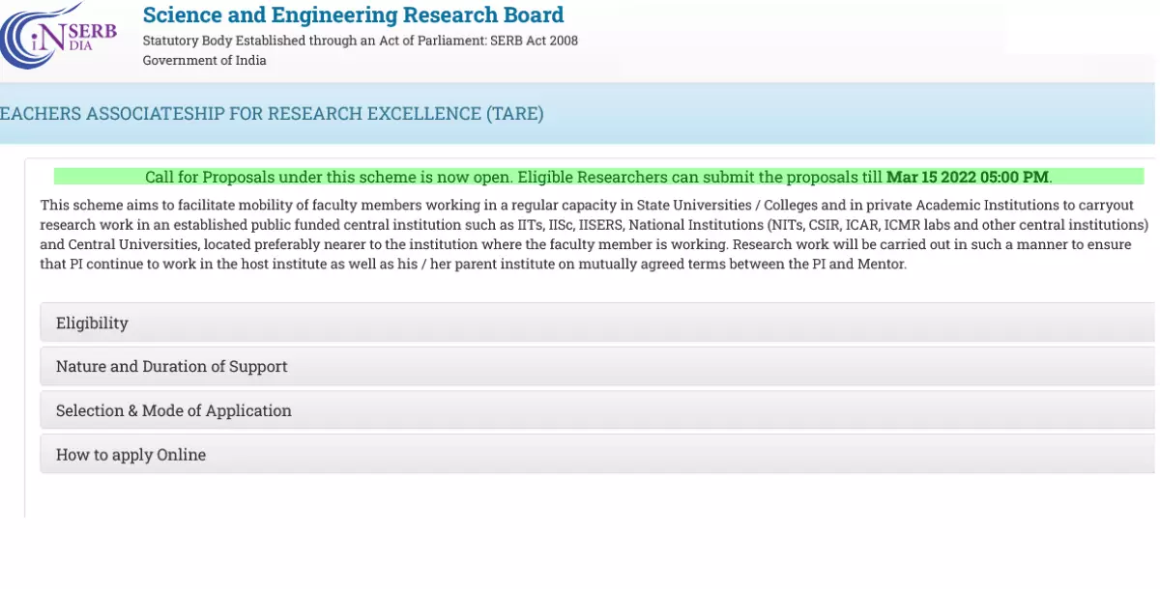Click the SERB India logo
Screen dimensions: 1160x589
coord(58,35)
